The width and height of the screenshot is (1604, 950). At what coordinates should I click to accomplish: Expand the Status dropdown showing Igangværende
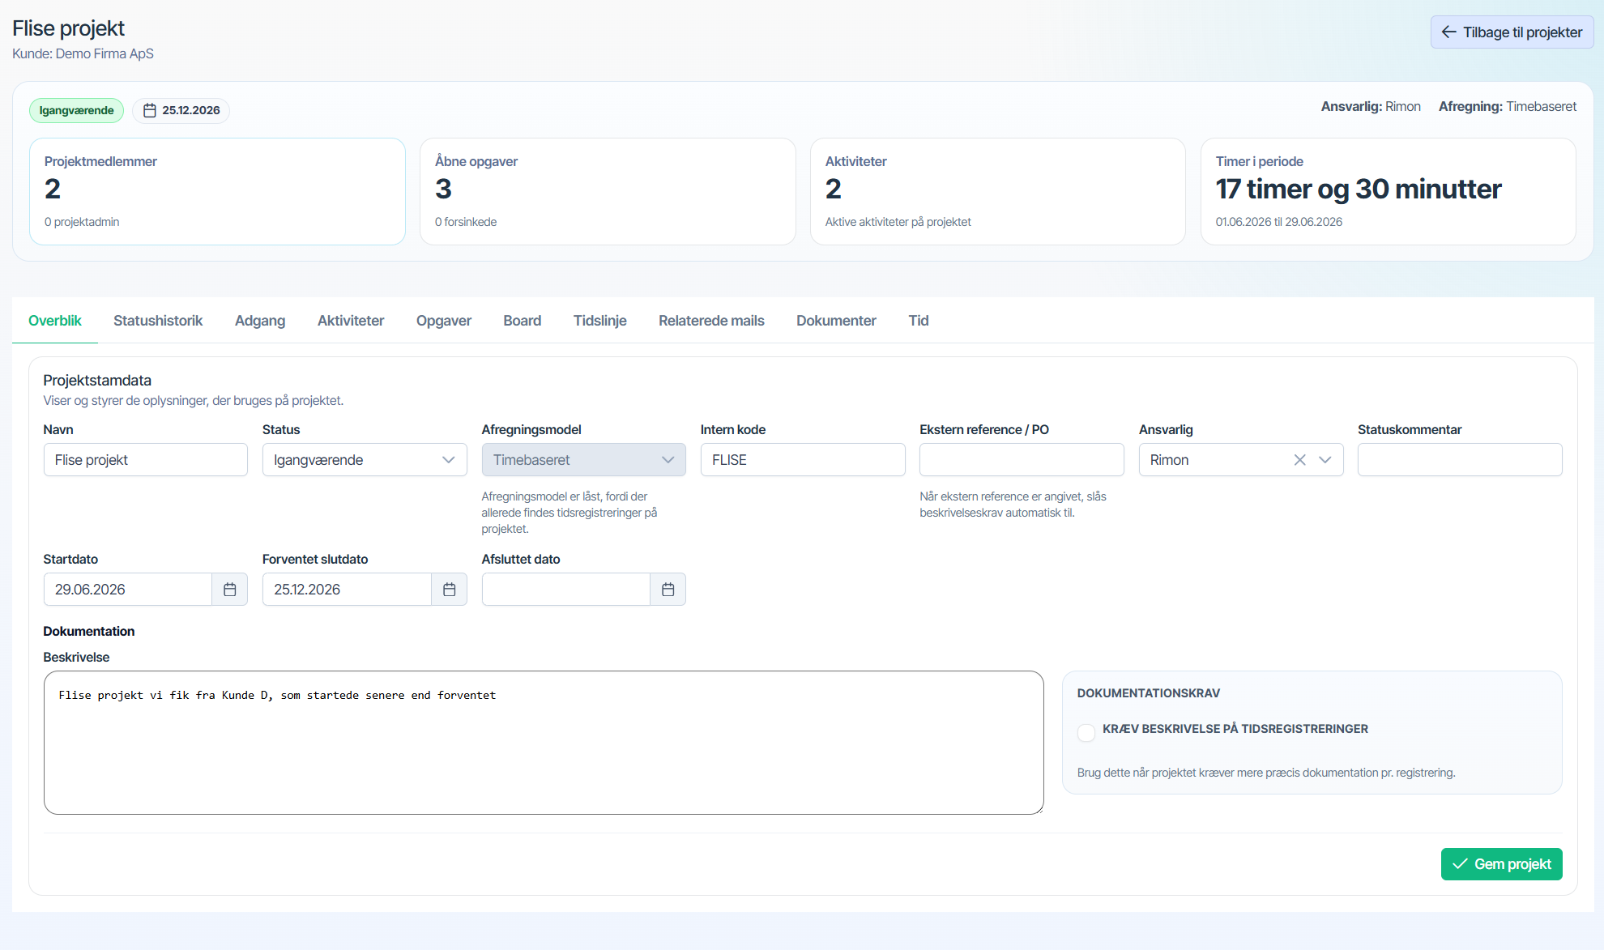[365, 460]
